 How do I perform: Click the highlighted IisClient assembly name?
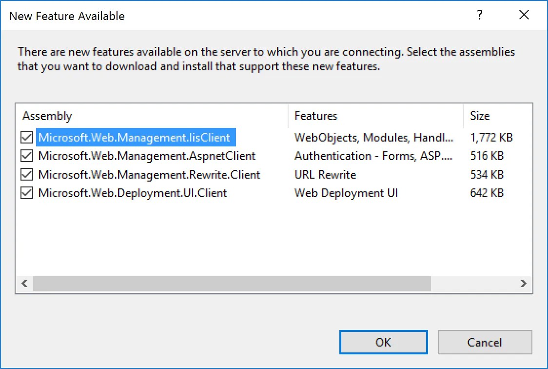point(136,137)
